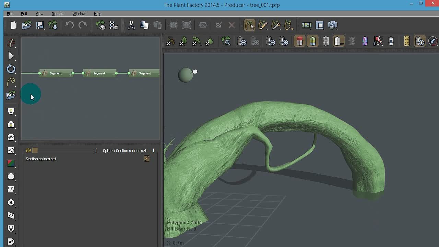439x247 pixels.
Task: Click the zoom magnifier icon in view toolbar
Action: click(x=226, y=42)
